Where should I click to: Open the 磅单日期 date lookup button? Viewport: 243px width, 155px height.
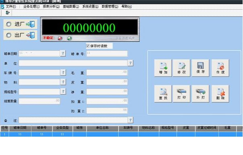click(63, 53)
